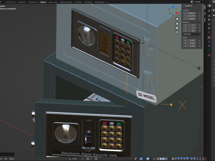
Task: Open the overlays options dropdown arrow
Action: 150,159
